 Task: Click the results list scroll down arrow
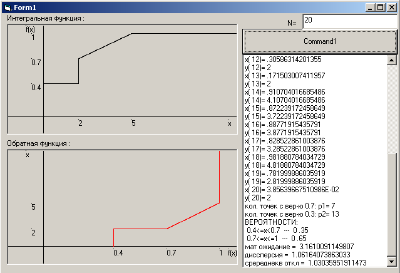pos(392,261)
